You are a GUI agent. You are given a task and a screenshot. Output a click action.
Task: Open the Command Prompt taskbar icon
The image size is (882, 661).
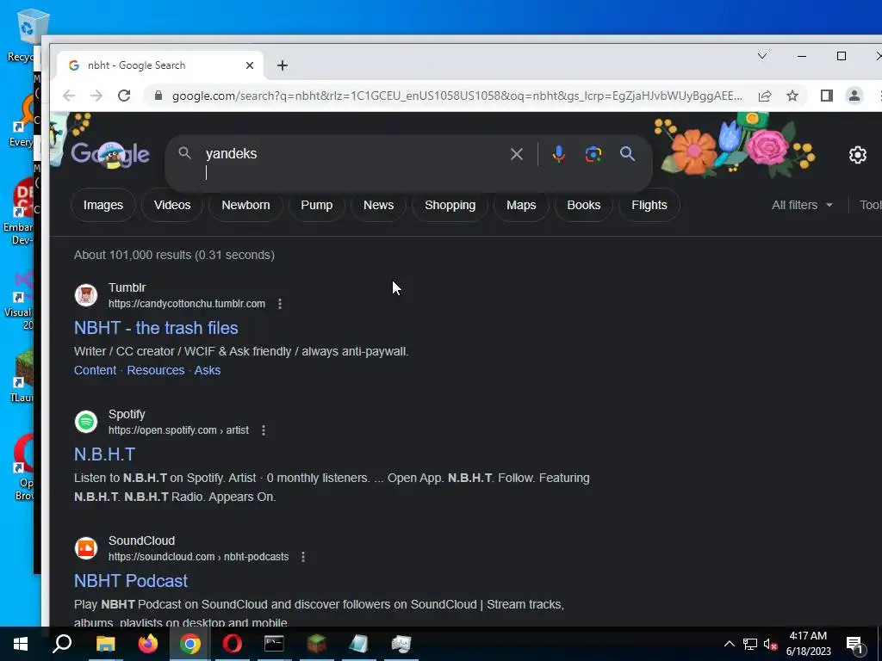point(274,644)
